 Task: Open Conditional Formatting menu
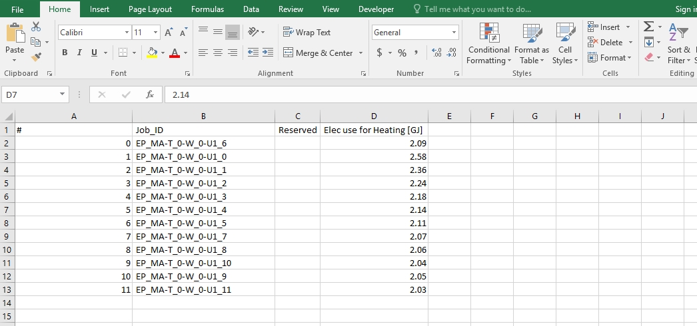pyautogui.click(x=489, y=43)
